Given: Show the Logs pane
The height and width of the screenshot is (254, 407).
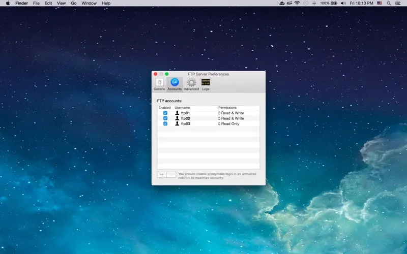Looking at the screenshot, I should point(206,84).
